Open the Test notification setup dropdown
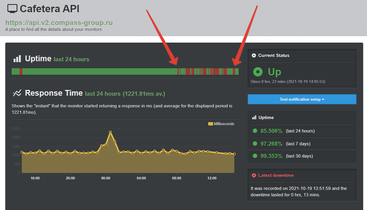The width and height of the screenshot is (367, 210). pyautogui.click(x=302, y=99)
